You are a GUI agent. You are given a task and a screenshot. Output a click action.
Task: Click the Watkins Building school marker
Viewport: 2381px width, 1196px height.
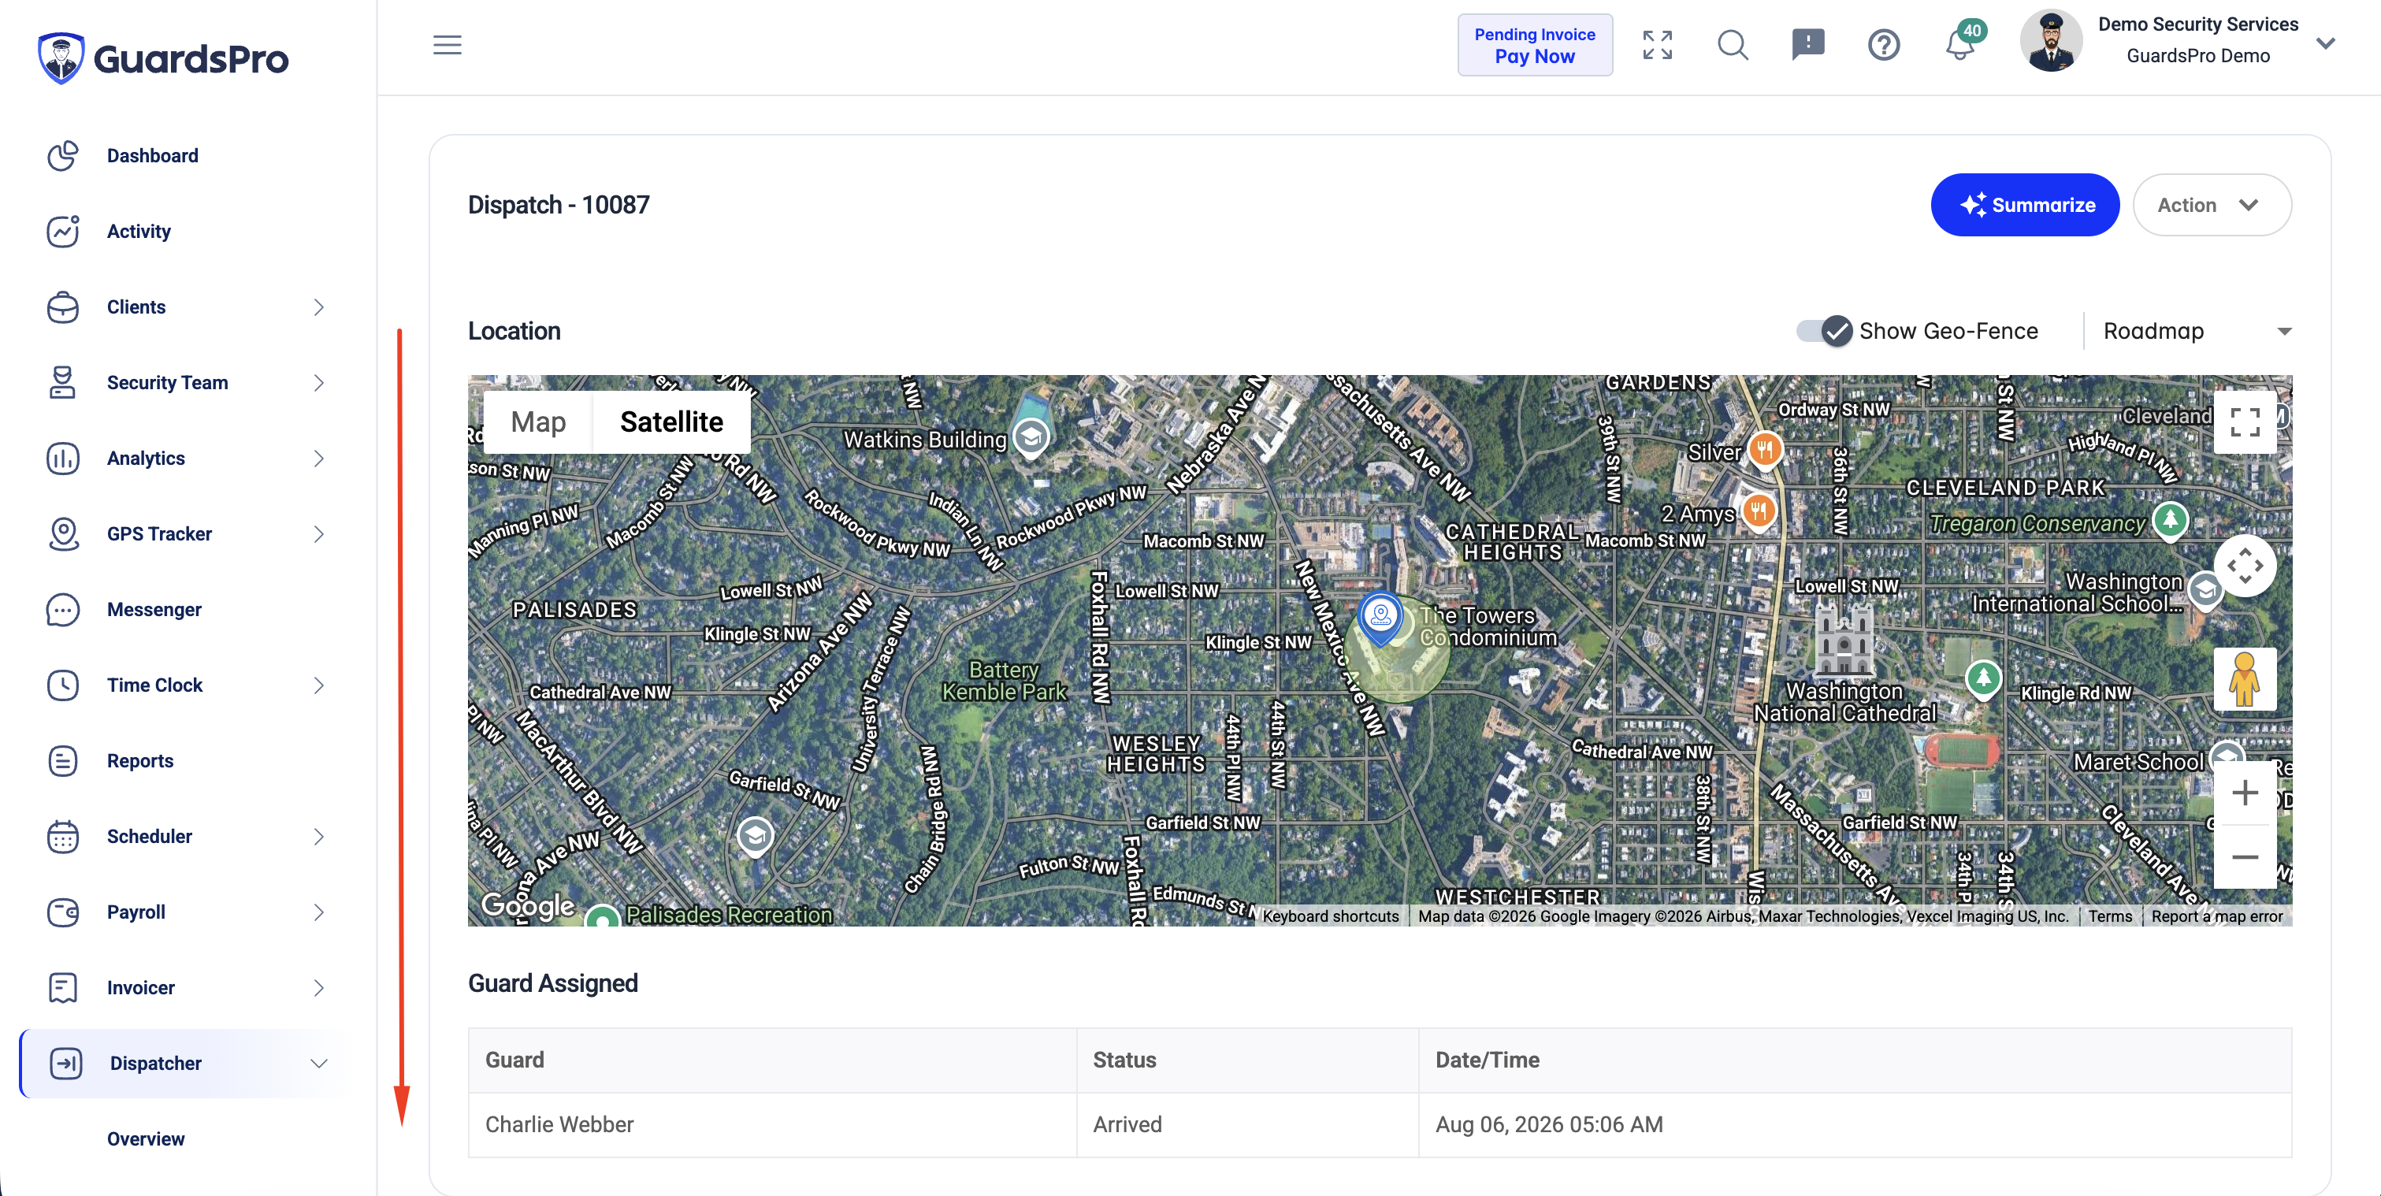(x=1031, y=437)
